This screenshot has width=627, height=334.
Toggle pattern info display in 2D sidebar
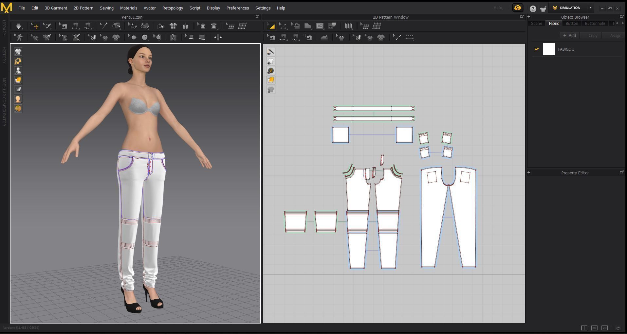271,71
